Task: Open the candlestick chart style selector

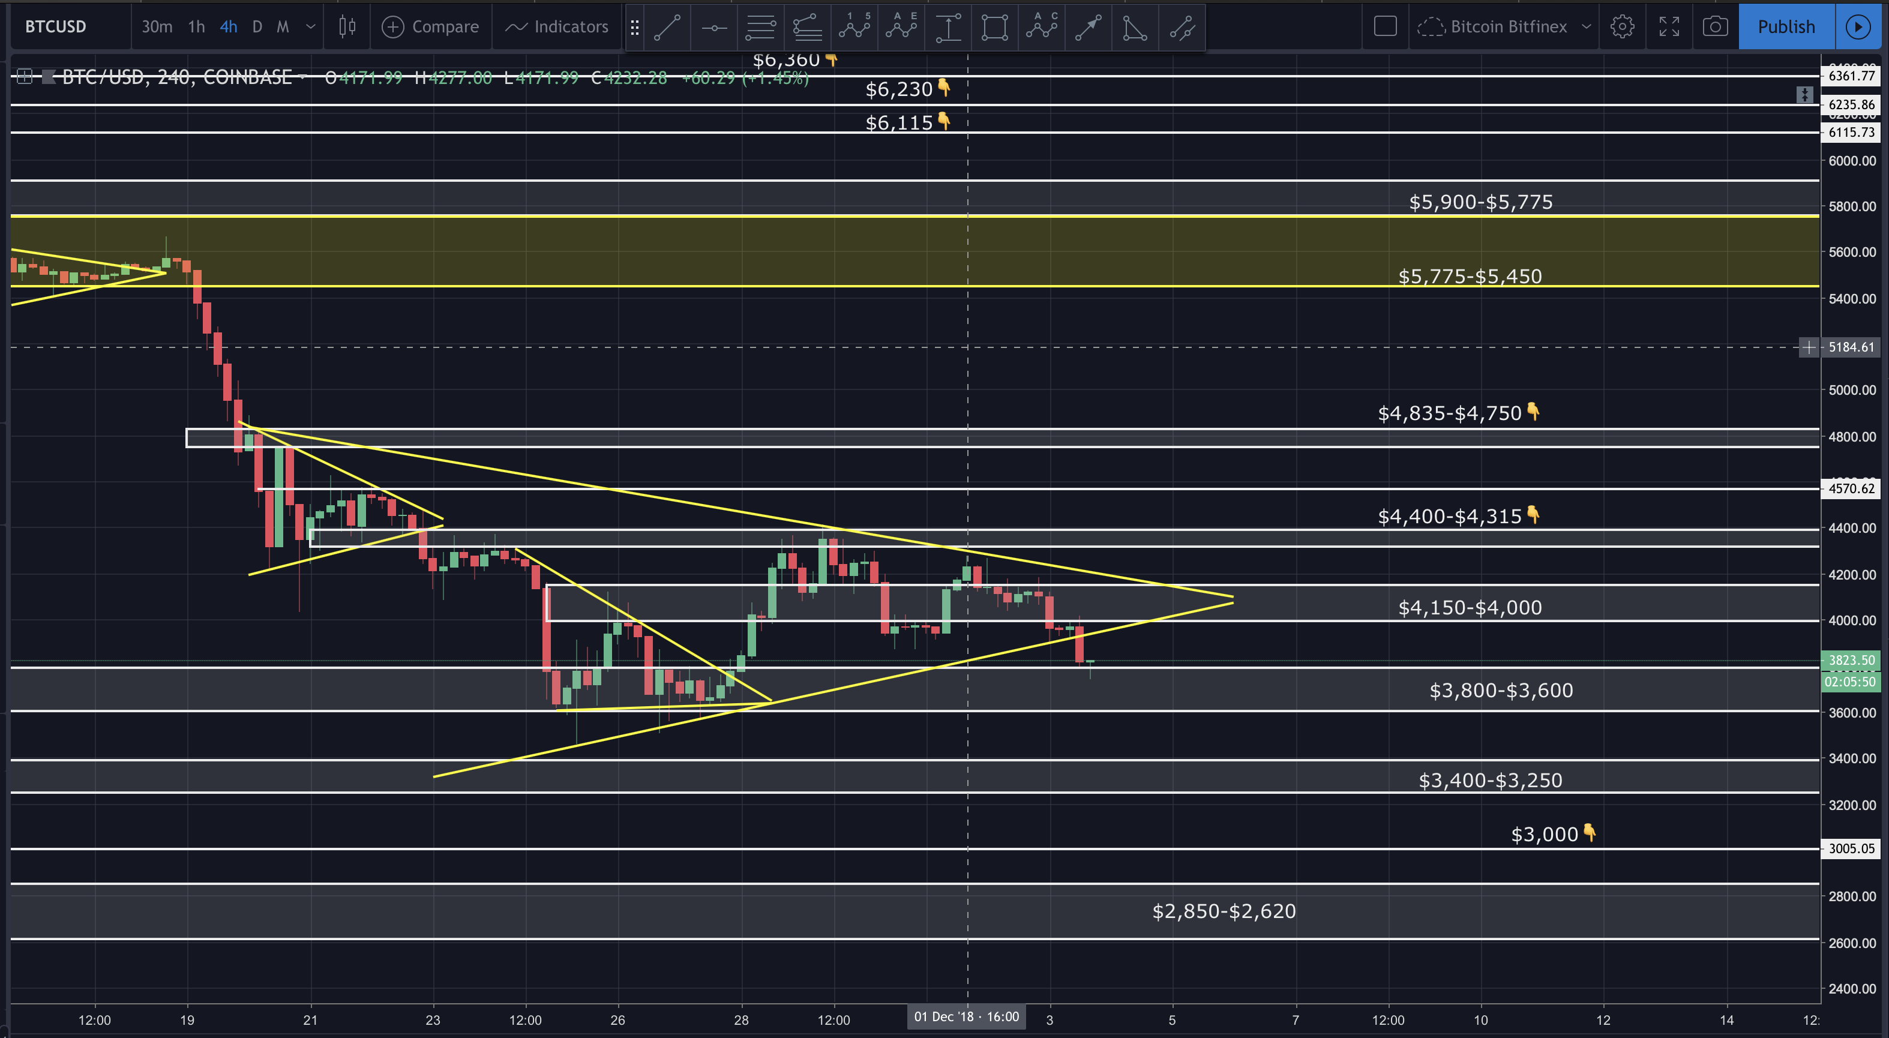Action: coord(347,27)
